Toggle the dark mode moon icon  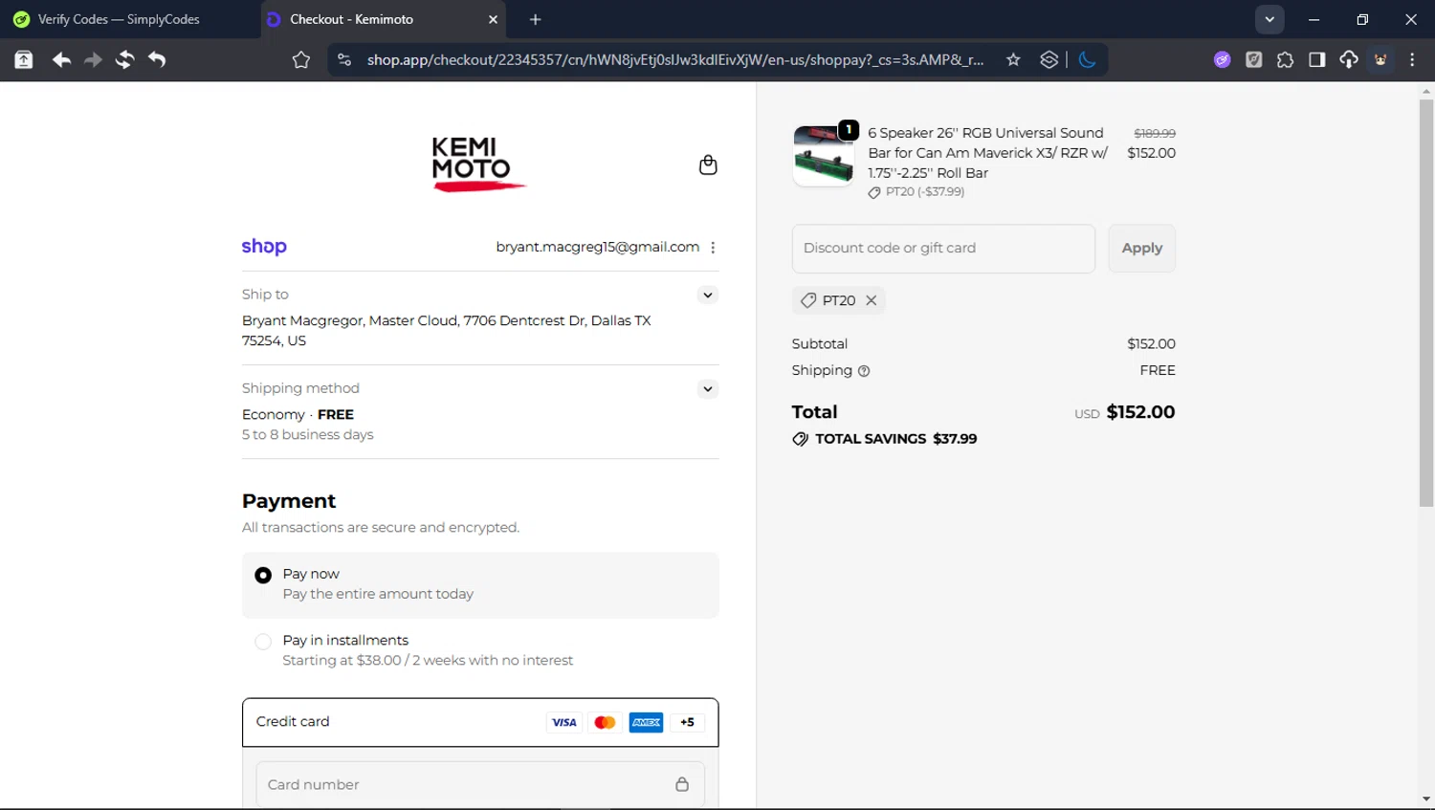tap(1087, 59)
